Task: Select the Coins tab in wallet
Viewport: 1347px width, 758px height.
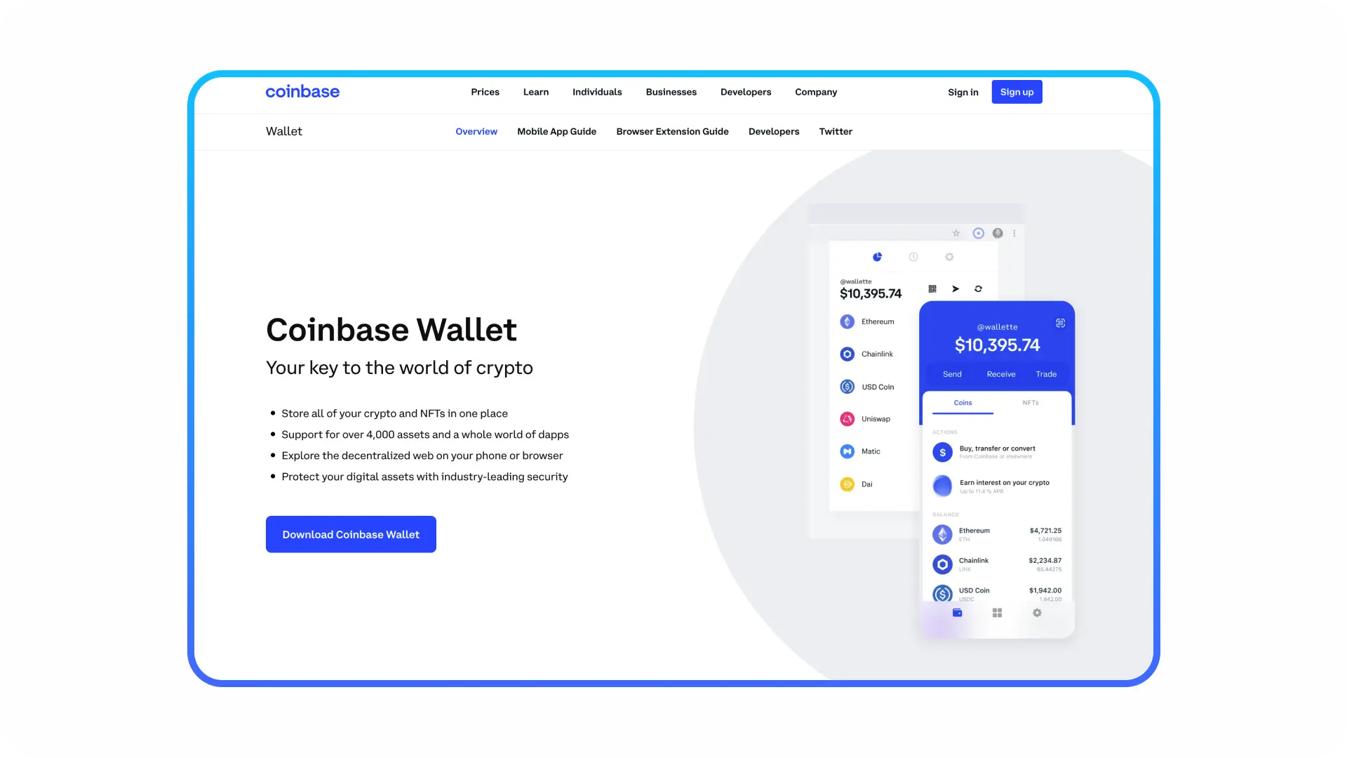Action: coord(961,403)
